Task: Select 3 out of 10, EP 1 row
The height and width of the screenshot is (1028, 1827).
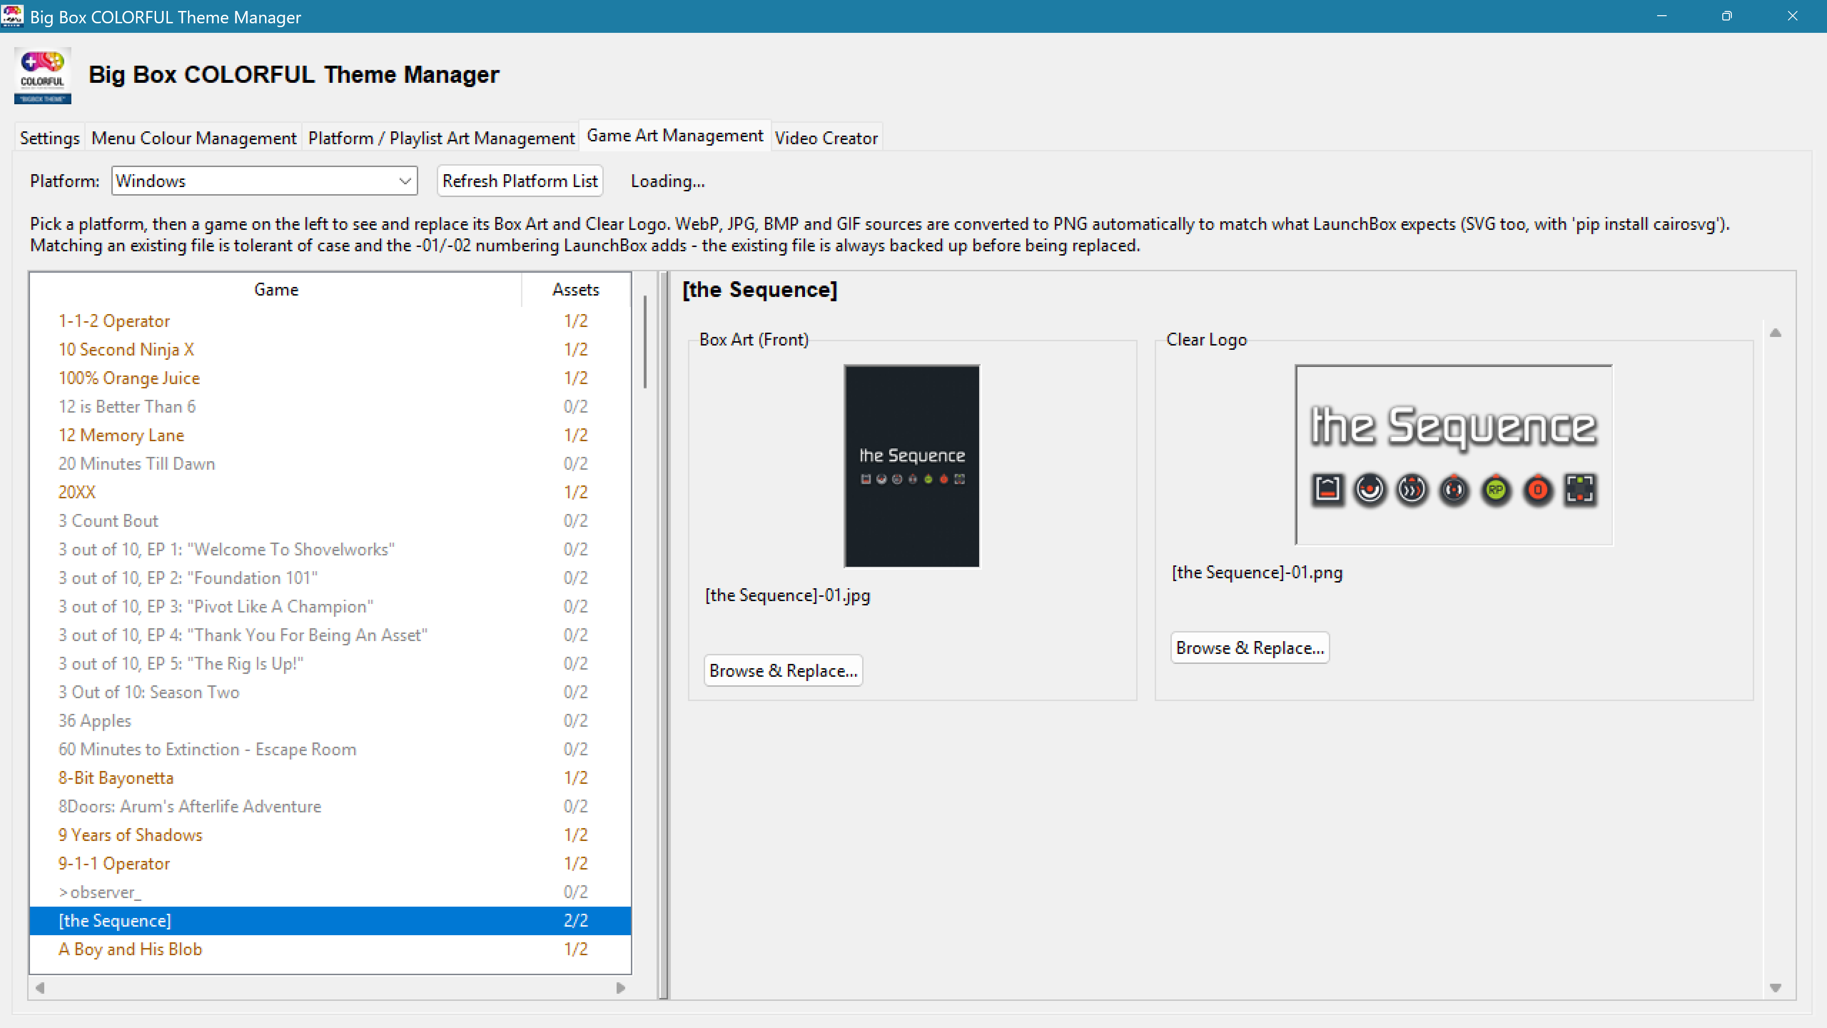Action: [x=331, y=549]
